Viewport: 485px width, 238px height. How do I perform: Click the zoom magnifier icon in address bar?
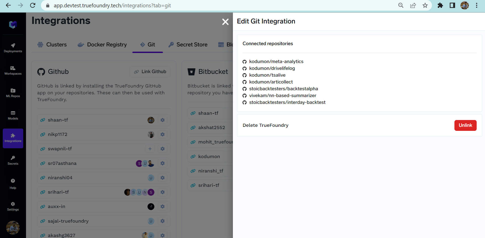tap(401, 5)
